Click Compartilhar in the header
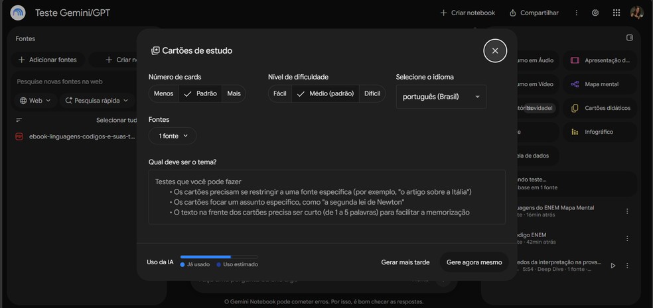This screenshot has width=653, height=308. [534, 13]
